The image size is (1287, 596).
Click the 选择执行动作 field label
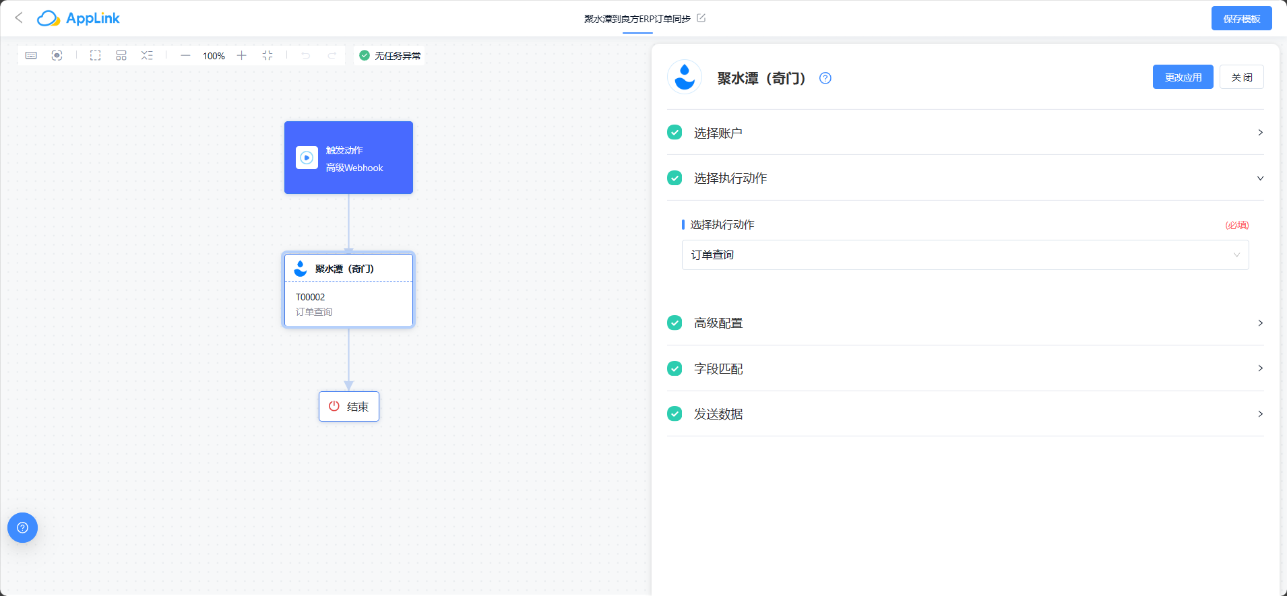[722, 224]
